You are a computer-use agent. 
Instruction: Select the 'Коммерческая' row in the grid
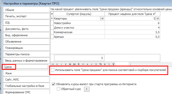coord(105,32)
